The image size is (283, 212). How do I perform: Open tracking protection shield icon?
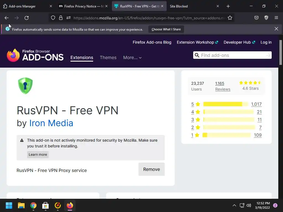(x=53, y=18)
